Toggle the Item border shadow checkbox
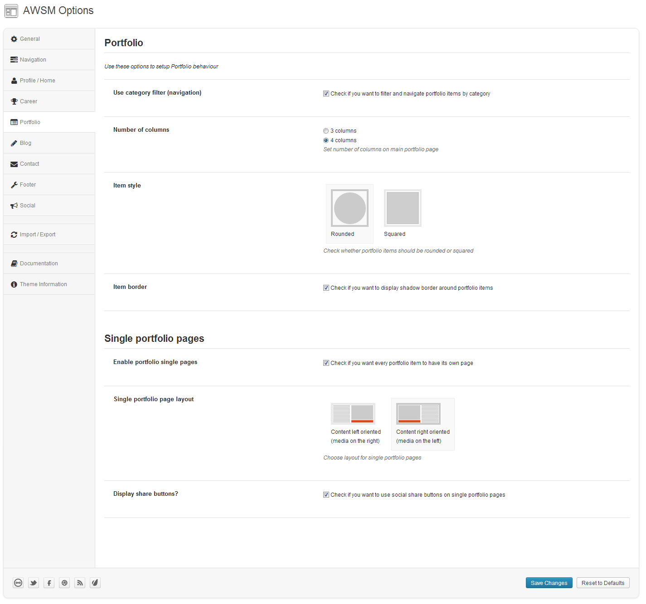Image resolution: width=646 pixels, height=604 pixels. click(326, 288)
